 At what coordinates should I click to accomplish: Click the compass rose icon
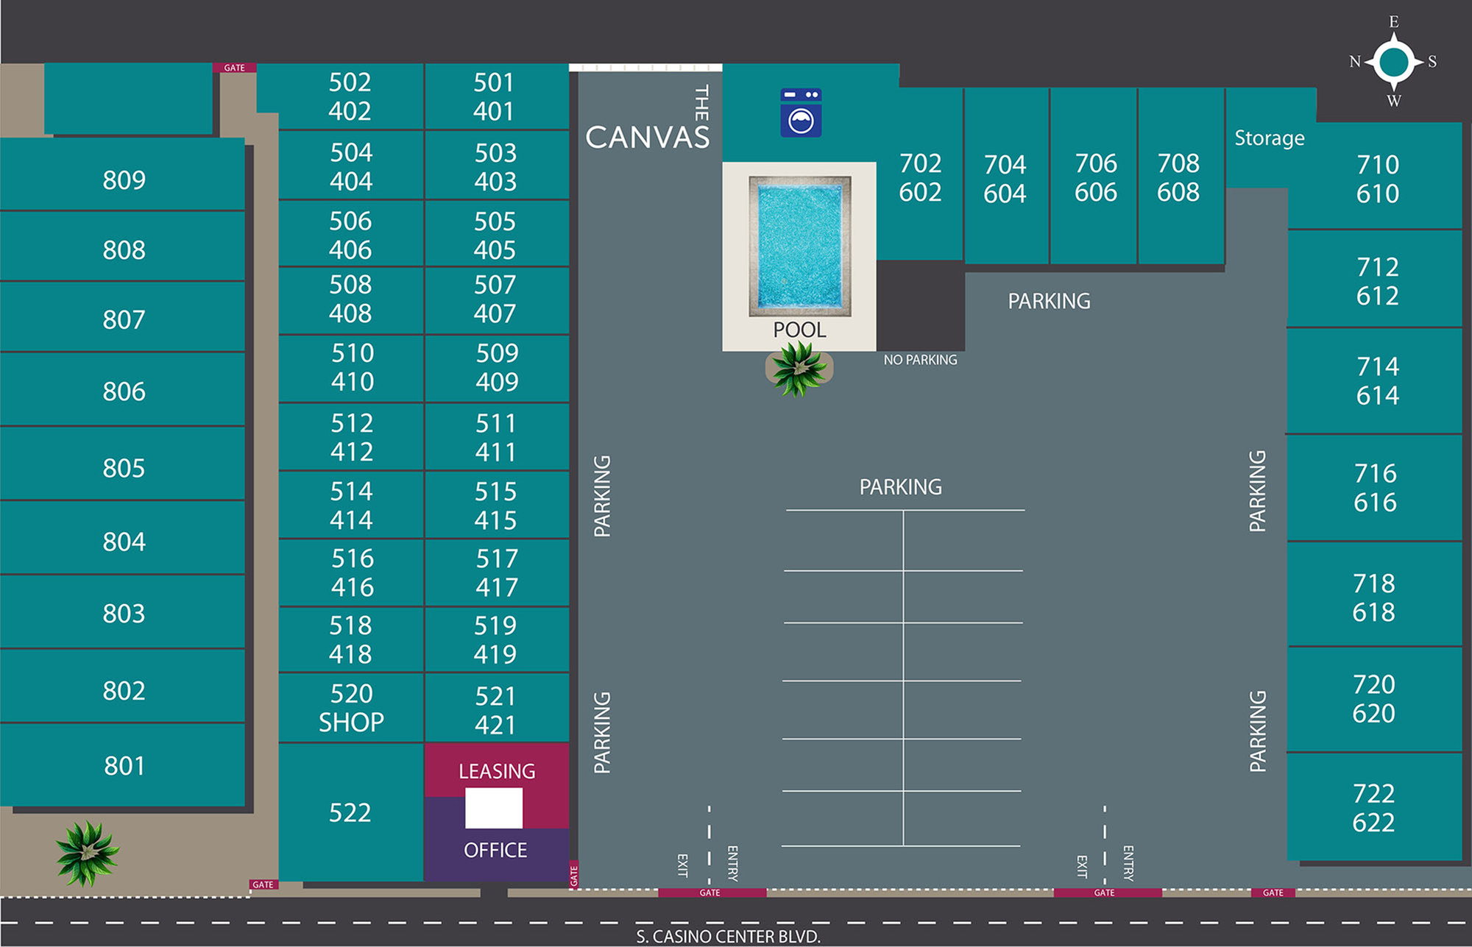[x=1393, y=63]
